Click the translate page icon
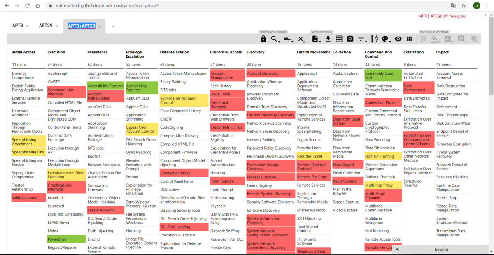This screenshot has width=494, height=255. pyautogui.click(x=453, y=6)
